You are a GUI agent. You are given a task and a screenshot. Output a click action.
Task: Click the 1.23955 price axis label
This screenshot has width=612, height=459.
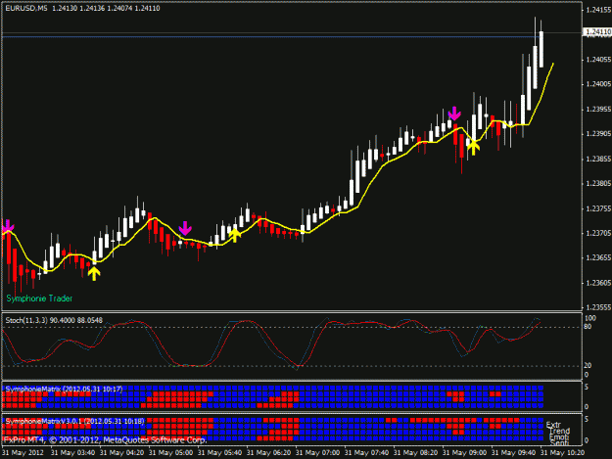click(598, 110)
